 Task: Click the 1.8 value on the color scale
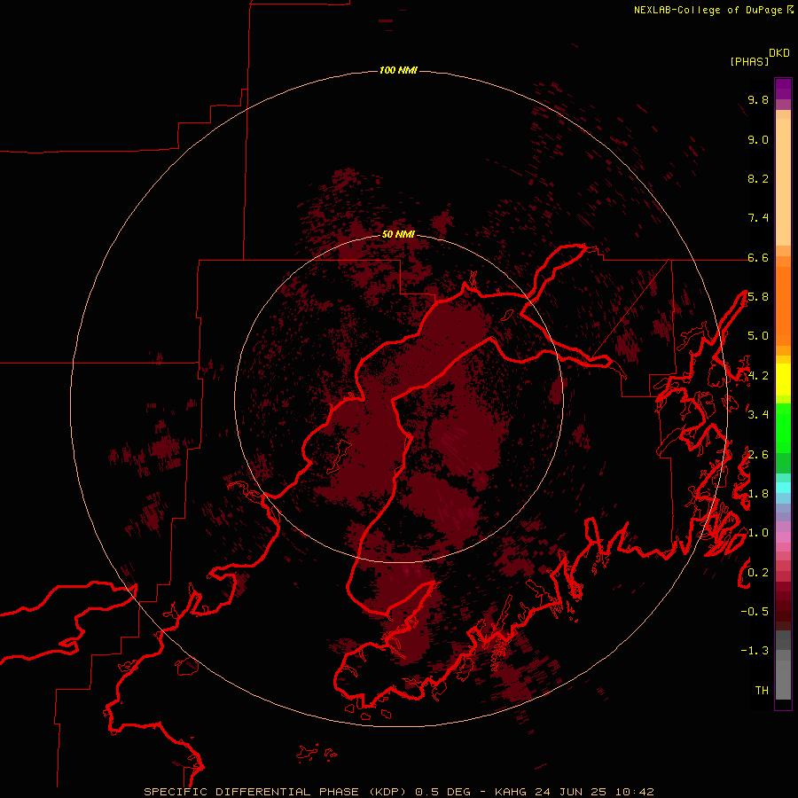tap(758, 494)
